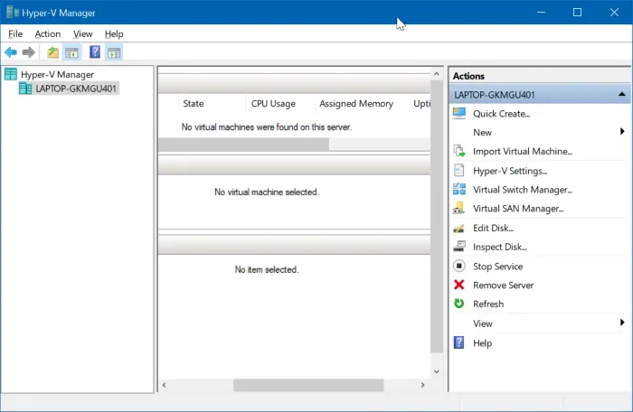633x412 pixels.
Task: Click the Inspect Disk icon
Action: [x=459, y=247]
